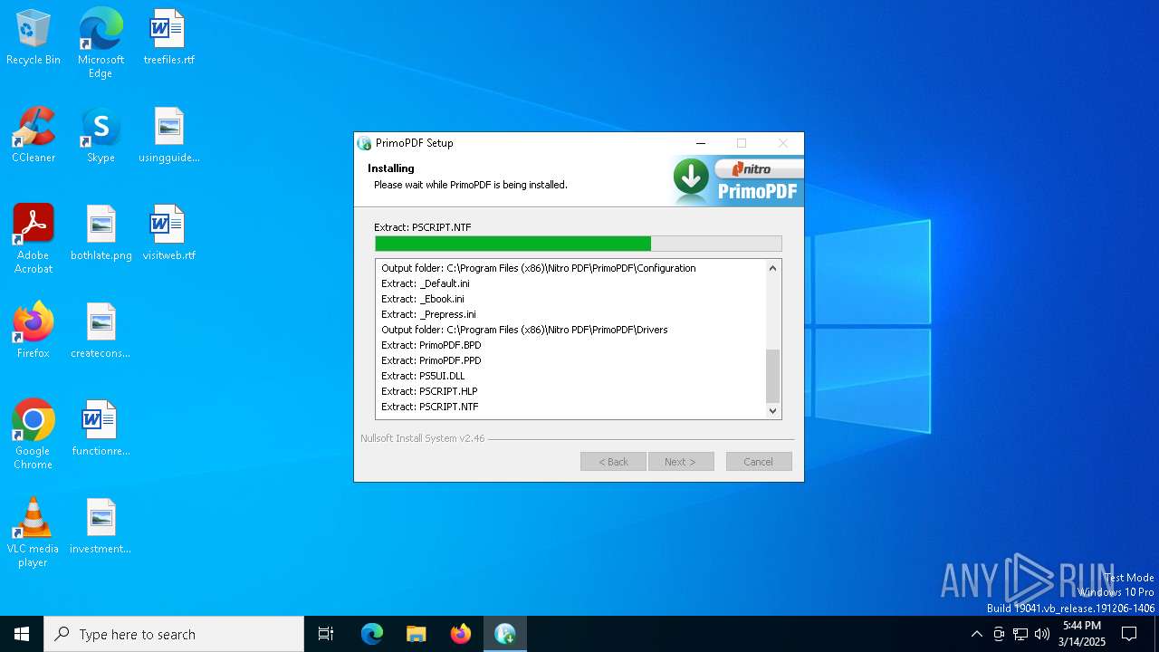1159x652 pixels.
Task: Select the Configuration output folder log line
Action: tap(539, 268)
